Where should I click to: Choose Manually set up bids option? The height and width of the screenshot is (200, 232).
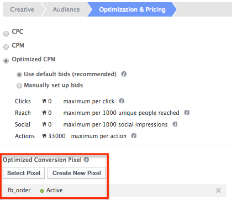point(19,86)
